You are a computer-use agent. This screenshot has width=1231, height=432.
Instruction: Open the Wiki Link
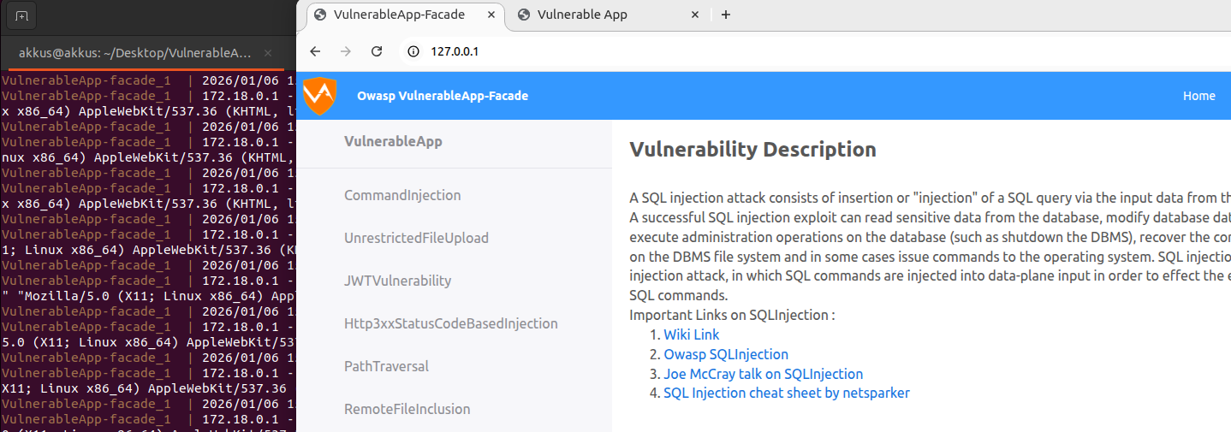(x=691, y=334)
